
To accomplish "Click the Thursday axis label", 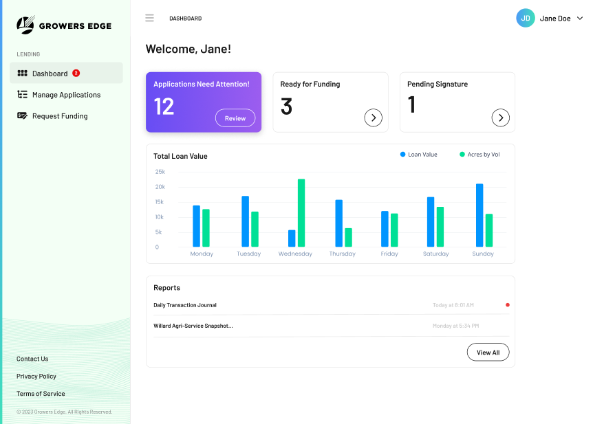I will click(343, 254).
